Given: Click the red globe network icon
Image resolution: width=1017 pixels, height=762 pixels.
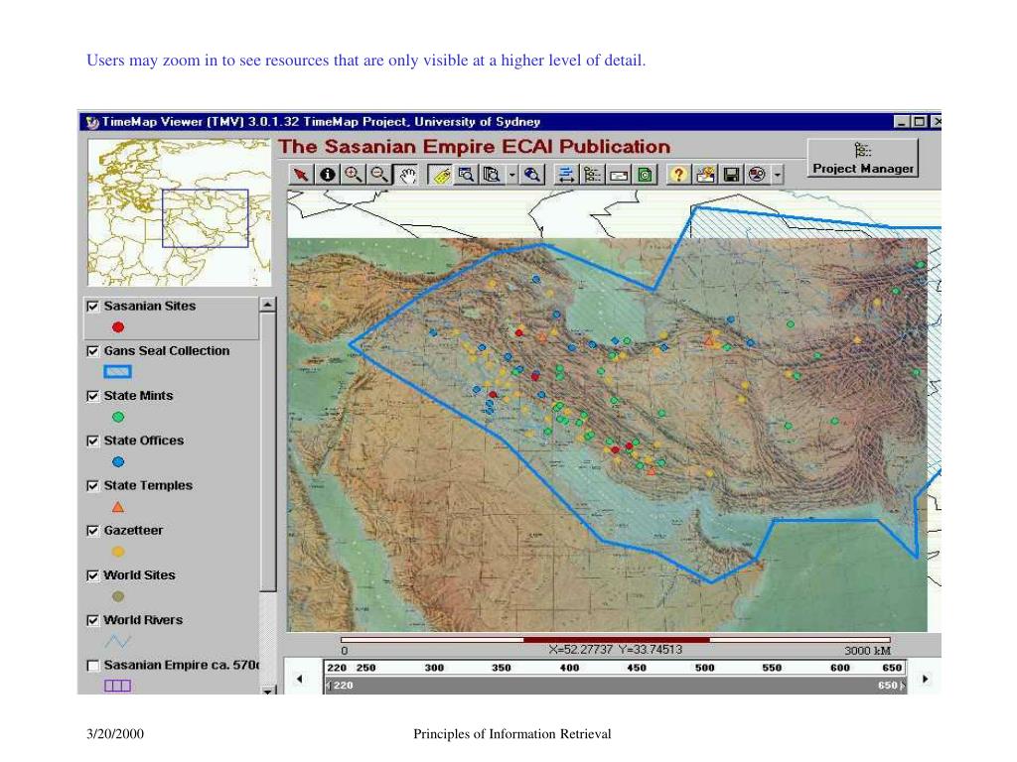Looking at the screenshot, I should (x=757, y=175).
